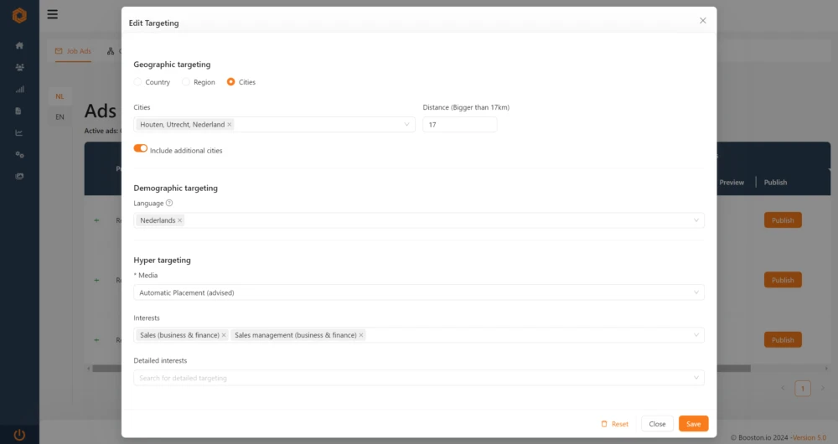Image resolution: width=838 pixels, height=444 pixels.
Task: Remove the Nederlands language tag
Action: pos(180,220)
